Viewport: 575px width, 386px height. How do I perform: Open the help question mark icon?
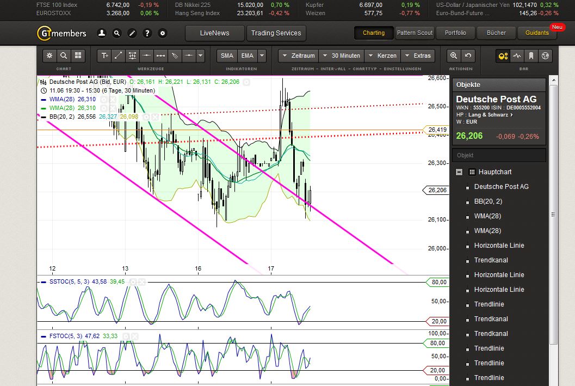point(147,33)
